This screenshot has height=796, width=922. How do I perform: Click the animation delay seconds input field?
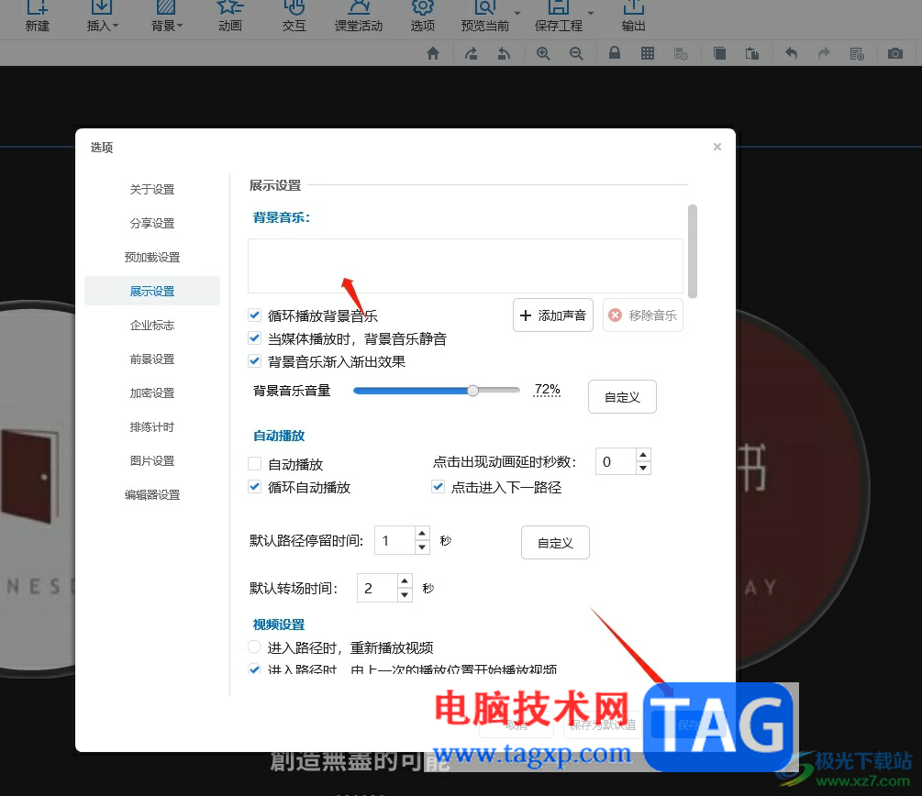616,461
